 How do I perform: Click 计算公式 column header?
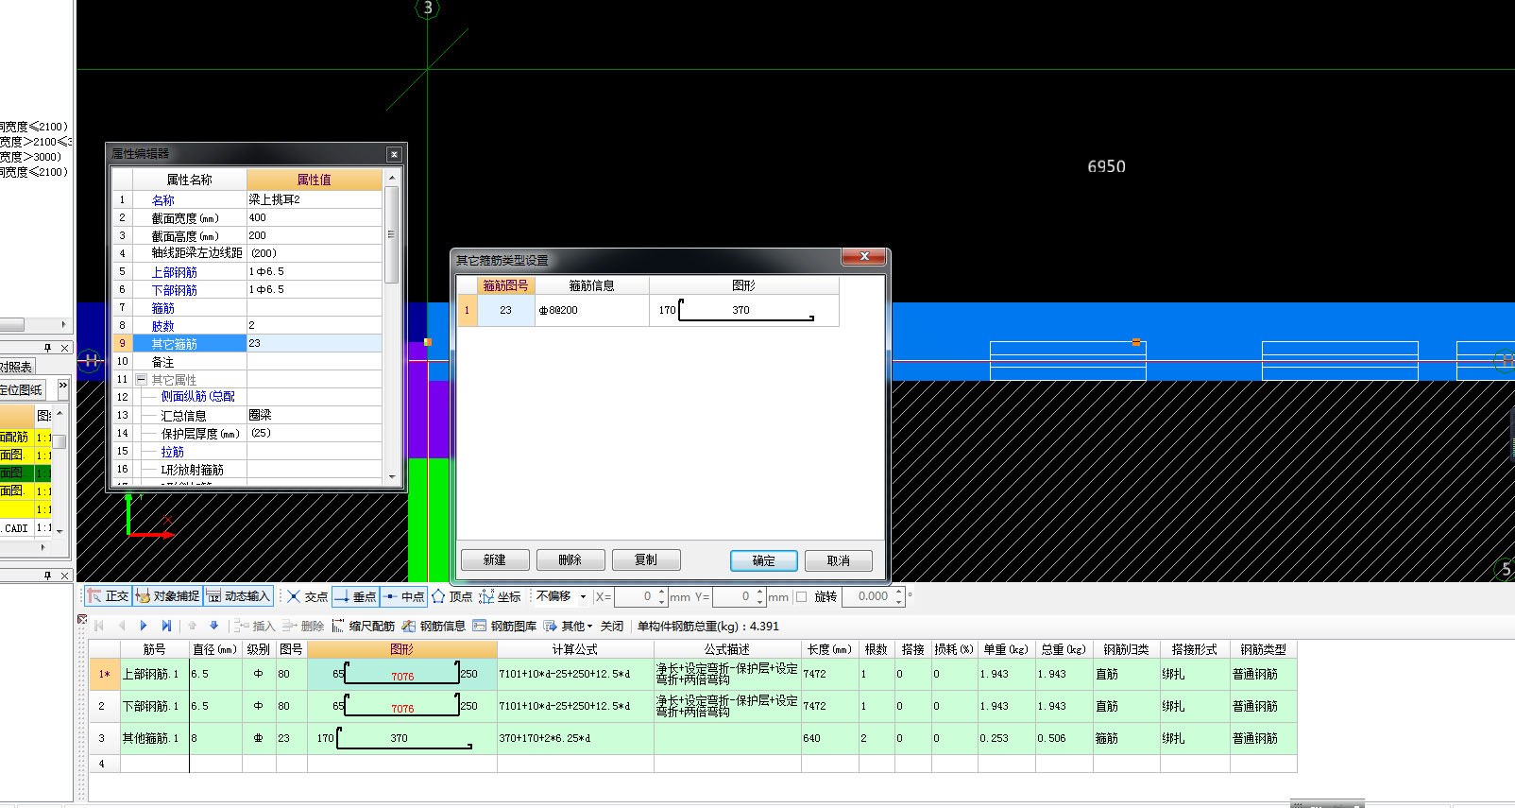click(x=575, y=649)
